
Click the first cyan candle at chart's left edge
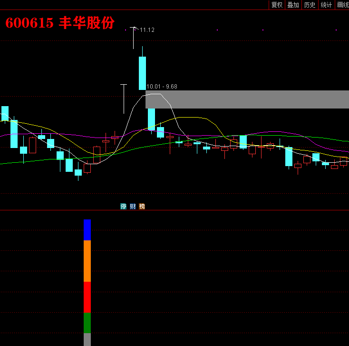tap(5, 113)
